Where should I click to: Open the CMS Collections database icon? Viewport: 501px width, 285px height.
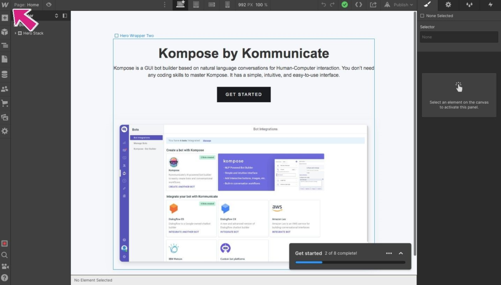[5, 74]
